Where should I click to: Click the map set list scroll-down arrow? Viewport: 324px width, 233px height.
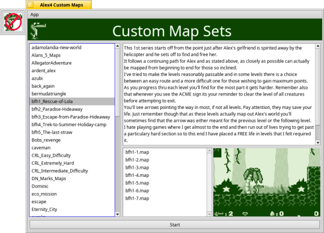118,213
